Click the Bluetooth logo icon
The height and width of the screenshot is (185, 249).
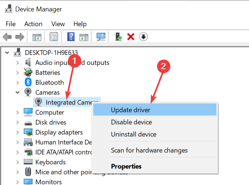(x=28, y=82)
